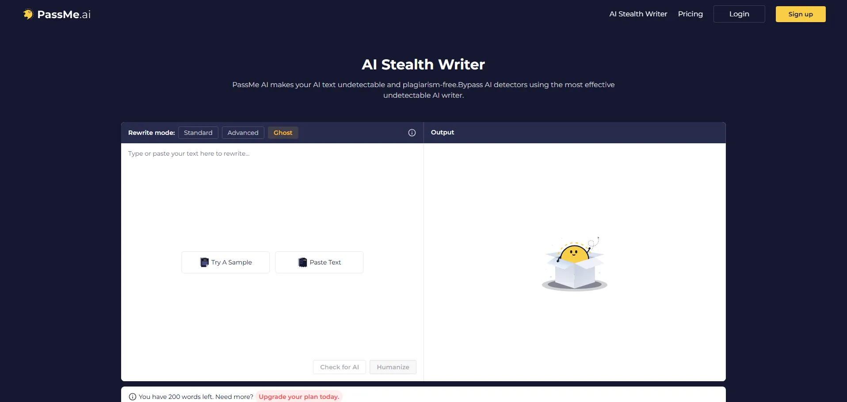This screenshot has width=847, height=402.
Task: Click the rewrite mode info icon
Action: pyautogui.click(x=412, y=133)
